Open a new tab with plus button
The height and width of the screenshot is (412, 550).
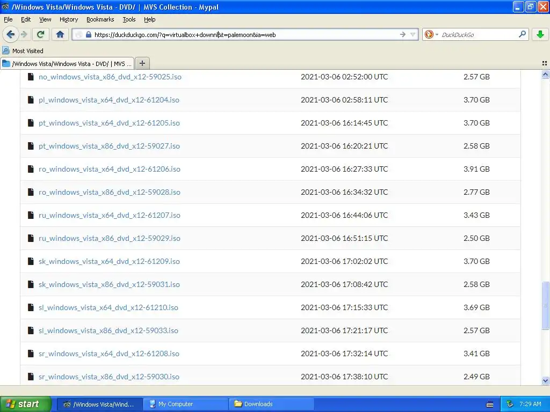[142, 63]
